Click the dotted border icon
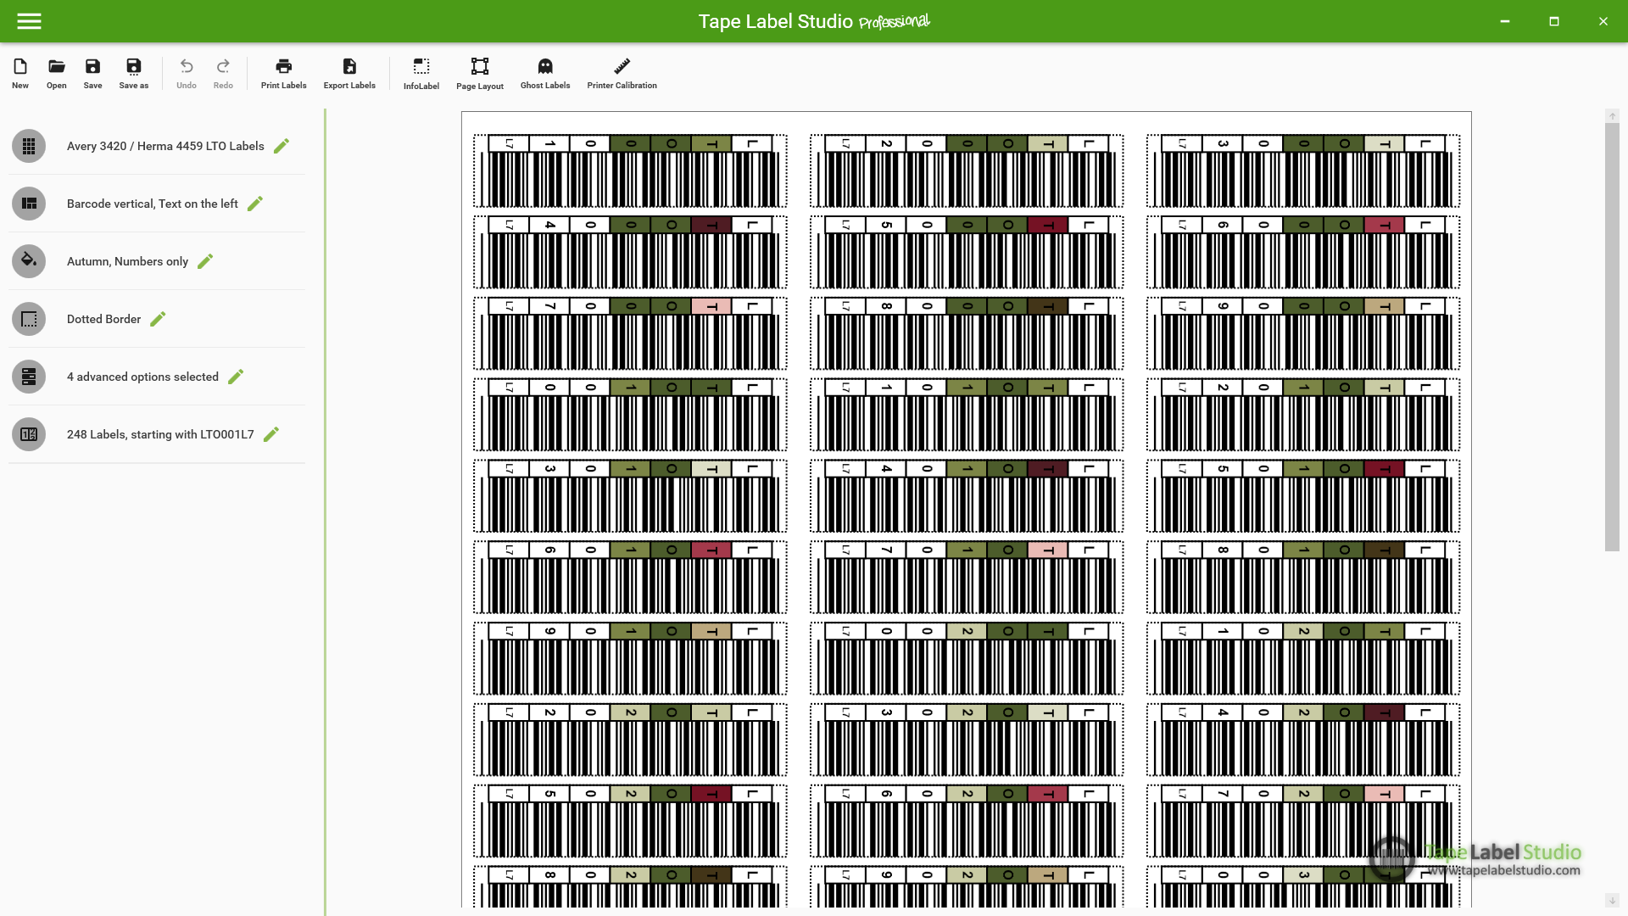Screen dimensions: 1628x916 (x=29, y=319)
